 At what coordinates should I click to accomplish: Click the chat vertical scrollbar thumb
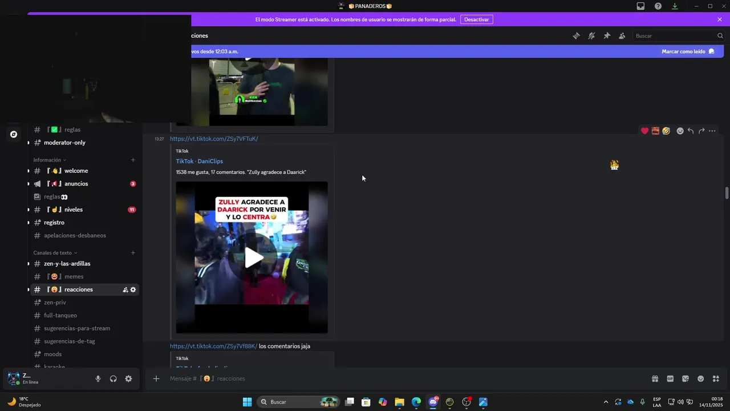point(727,192)
